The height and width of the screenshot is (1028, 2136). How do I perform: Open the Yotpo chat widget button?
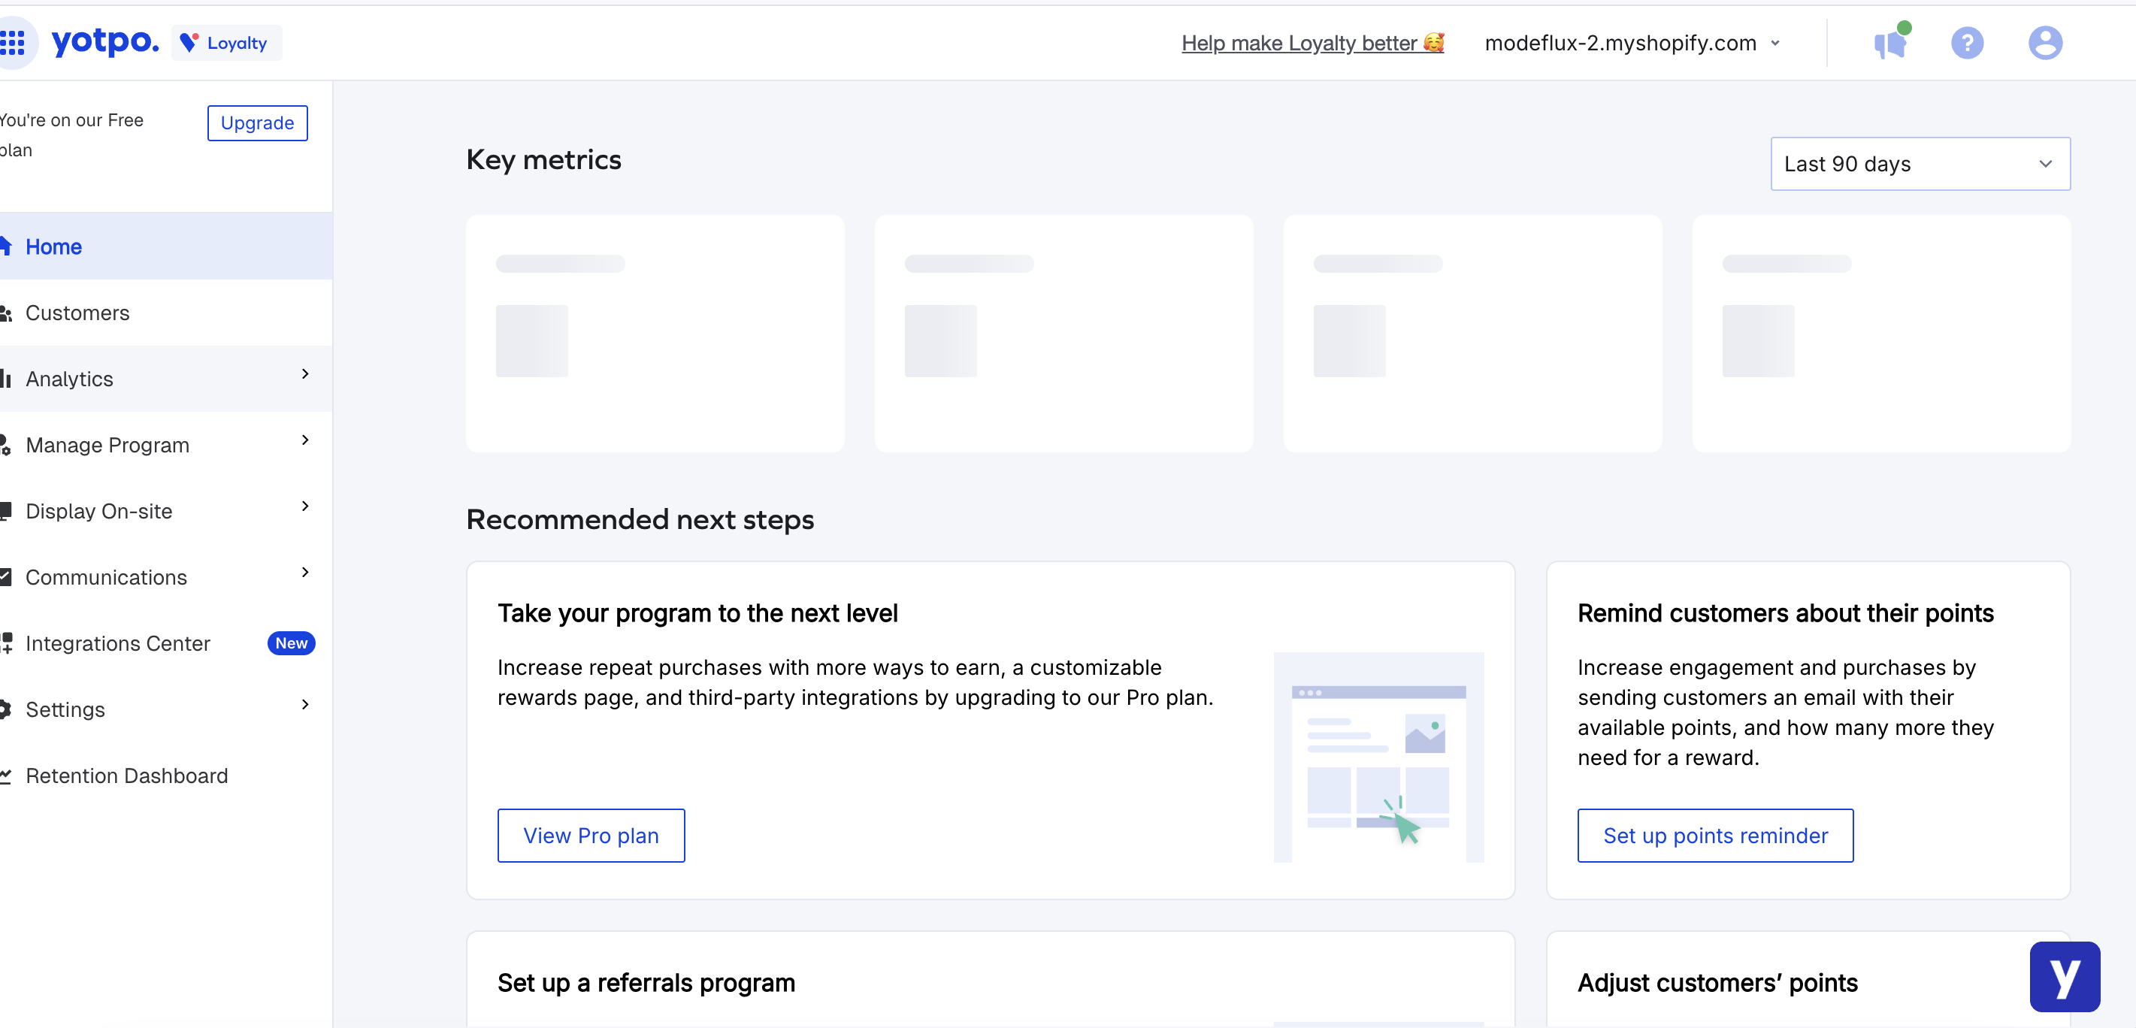pyautogui.click(x=2064, y=975)
